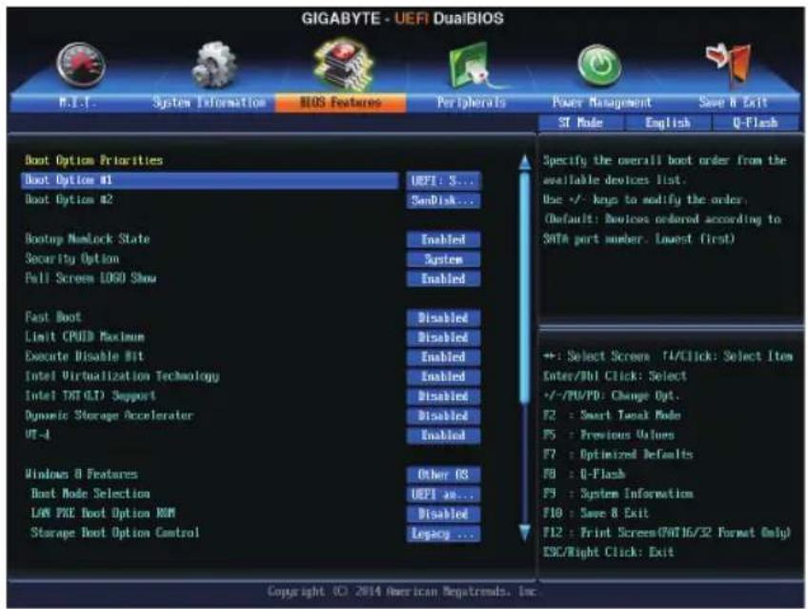
Task: Select the Boot Mode Selection label
Action: (x=91, y=493)
